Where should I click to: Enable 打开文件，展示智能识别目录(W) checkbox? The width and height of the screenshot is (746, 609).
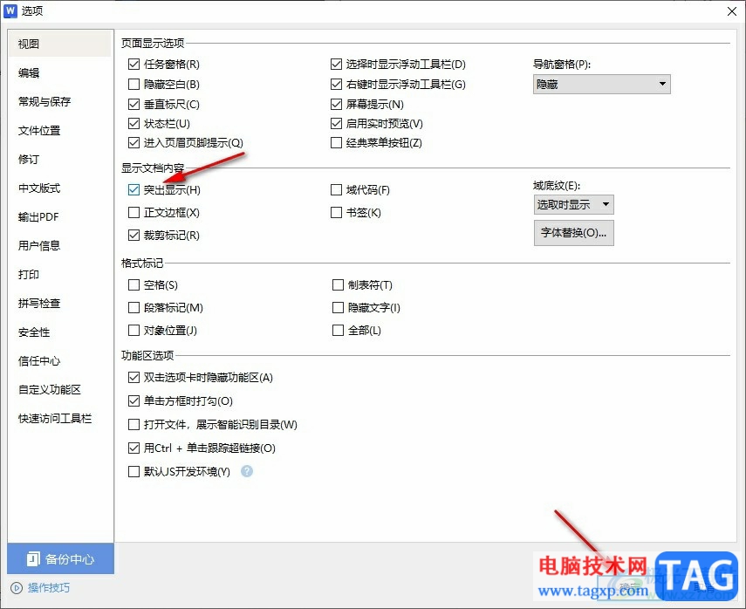(x=133, y=424)
